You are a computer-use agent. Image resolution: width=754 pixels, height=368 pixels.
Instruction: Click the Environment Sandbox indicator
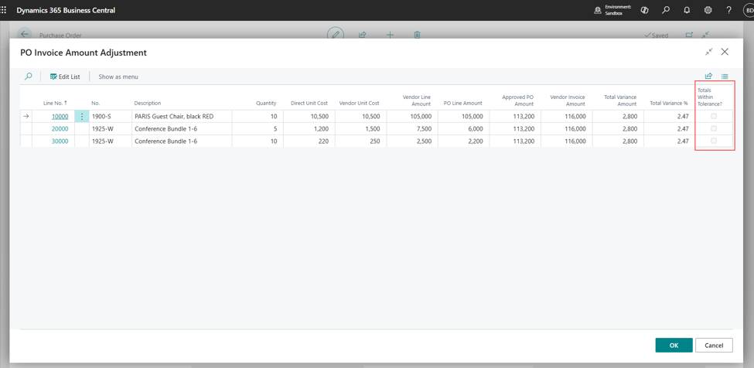(x=613, y=9)
